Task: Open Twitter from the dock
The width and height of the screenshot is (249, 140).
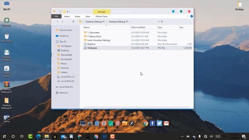Action: click(159, 123)
